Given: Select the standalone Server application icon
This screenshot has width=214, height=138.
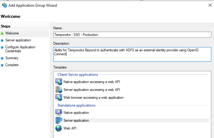Looking at the screenshot, I should (x=59, y=120).
